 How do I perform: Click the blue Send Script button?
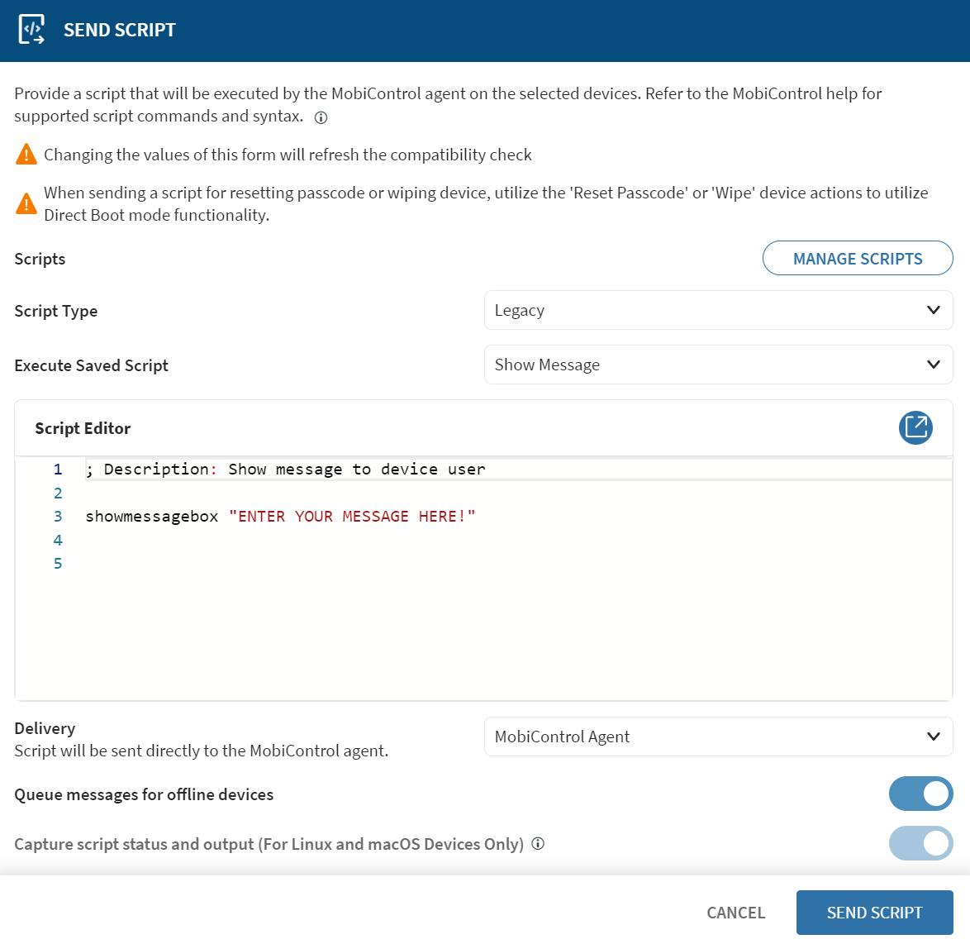(x=874, y=913)
